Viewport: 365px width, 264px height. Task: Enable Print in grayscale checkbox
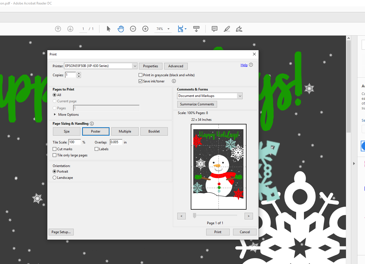(141, 75)
